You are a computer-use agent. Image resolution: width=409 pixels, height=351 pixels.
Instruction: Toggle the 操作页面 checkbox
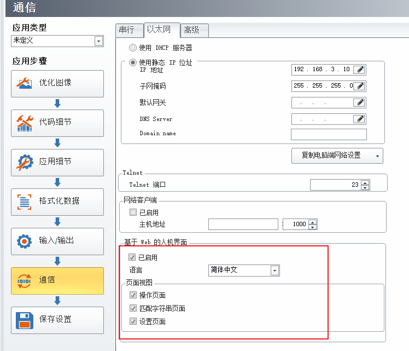pyautogui.click(x=133, y=295)
